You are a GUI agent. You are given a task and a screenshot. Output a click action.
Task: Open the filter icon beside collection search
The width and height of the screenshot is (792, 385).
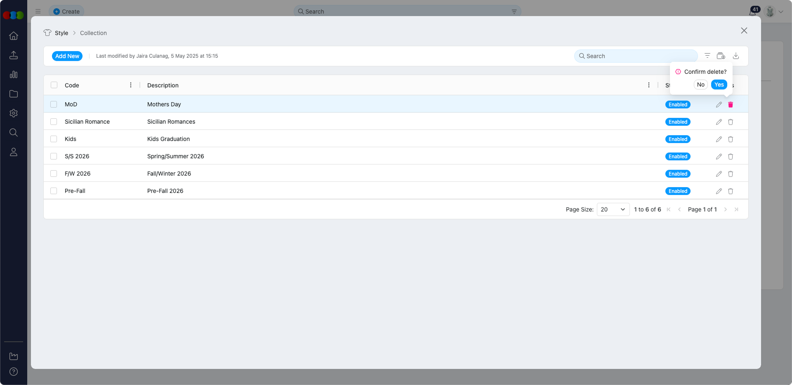[707, 56]
